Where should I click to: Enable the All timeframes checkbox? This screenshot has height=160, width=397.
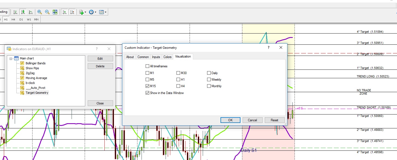coord(148,66)
